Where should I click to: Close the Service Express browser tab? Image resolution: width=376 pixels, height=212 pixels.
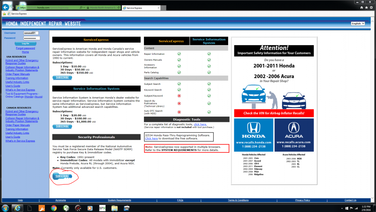coord(158,8)
